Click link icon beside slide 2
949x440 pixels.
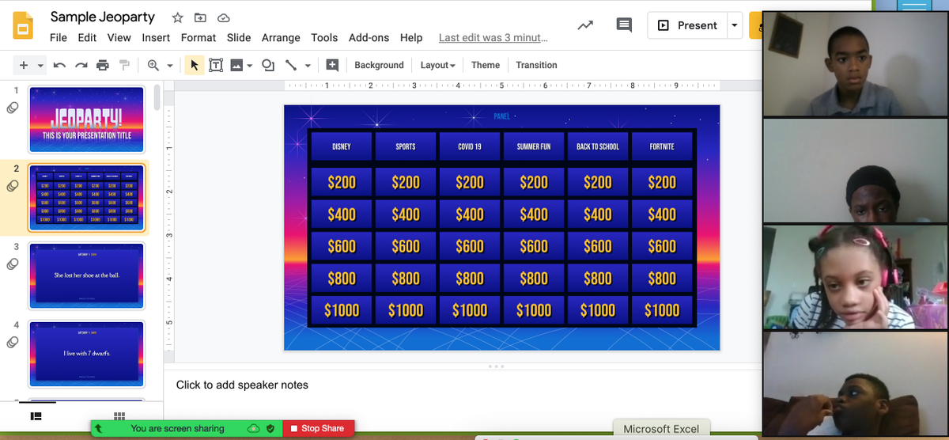12,186
